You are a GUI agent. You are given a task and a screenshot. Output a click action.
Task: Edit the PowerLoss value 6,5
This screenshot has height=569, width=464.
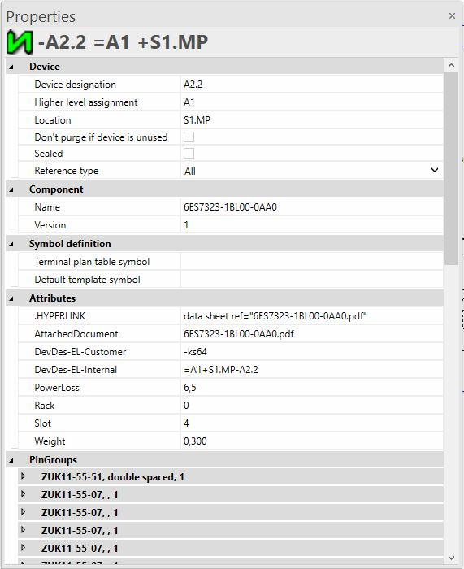[311, 388]
